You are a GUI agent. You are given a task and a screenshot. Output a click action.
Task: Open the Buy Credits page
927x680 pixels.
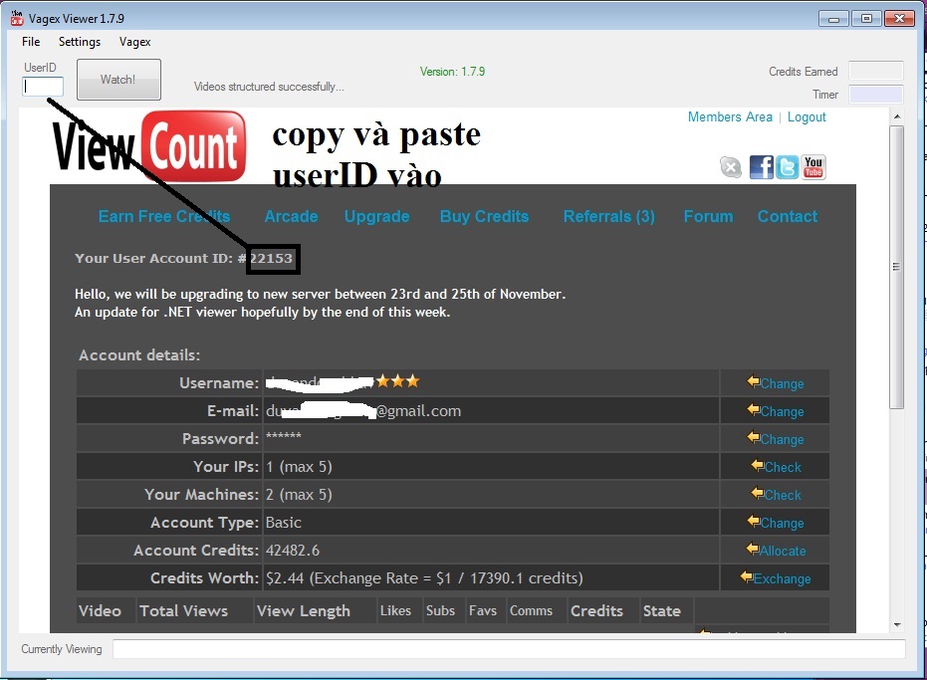(x=484, y=216)
